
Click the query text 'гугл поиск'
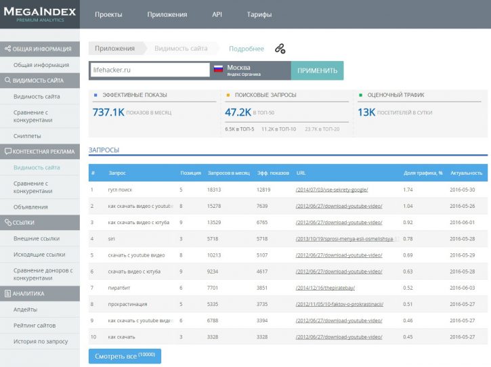(120, 190)
